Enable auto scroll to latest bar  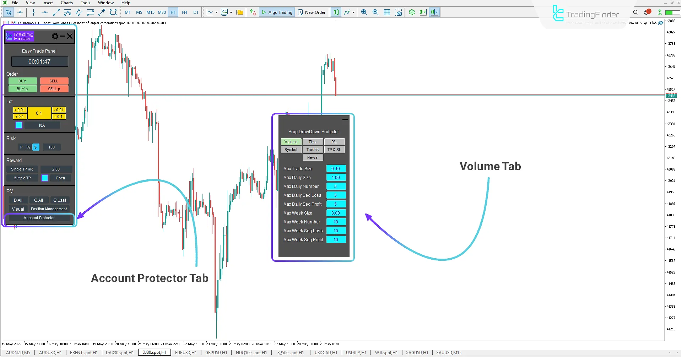point(423,12)
